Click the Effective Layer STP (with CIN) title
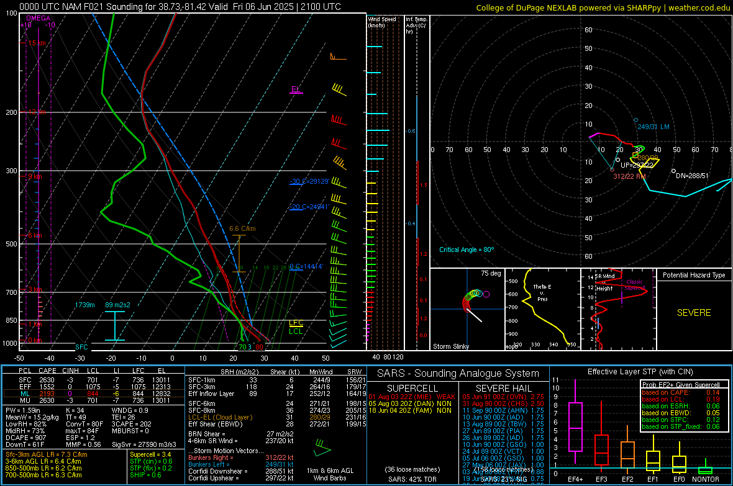The width and height of the screenshot is (733, 486). point(640,372)
